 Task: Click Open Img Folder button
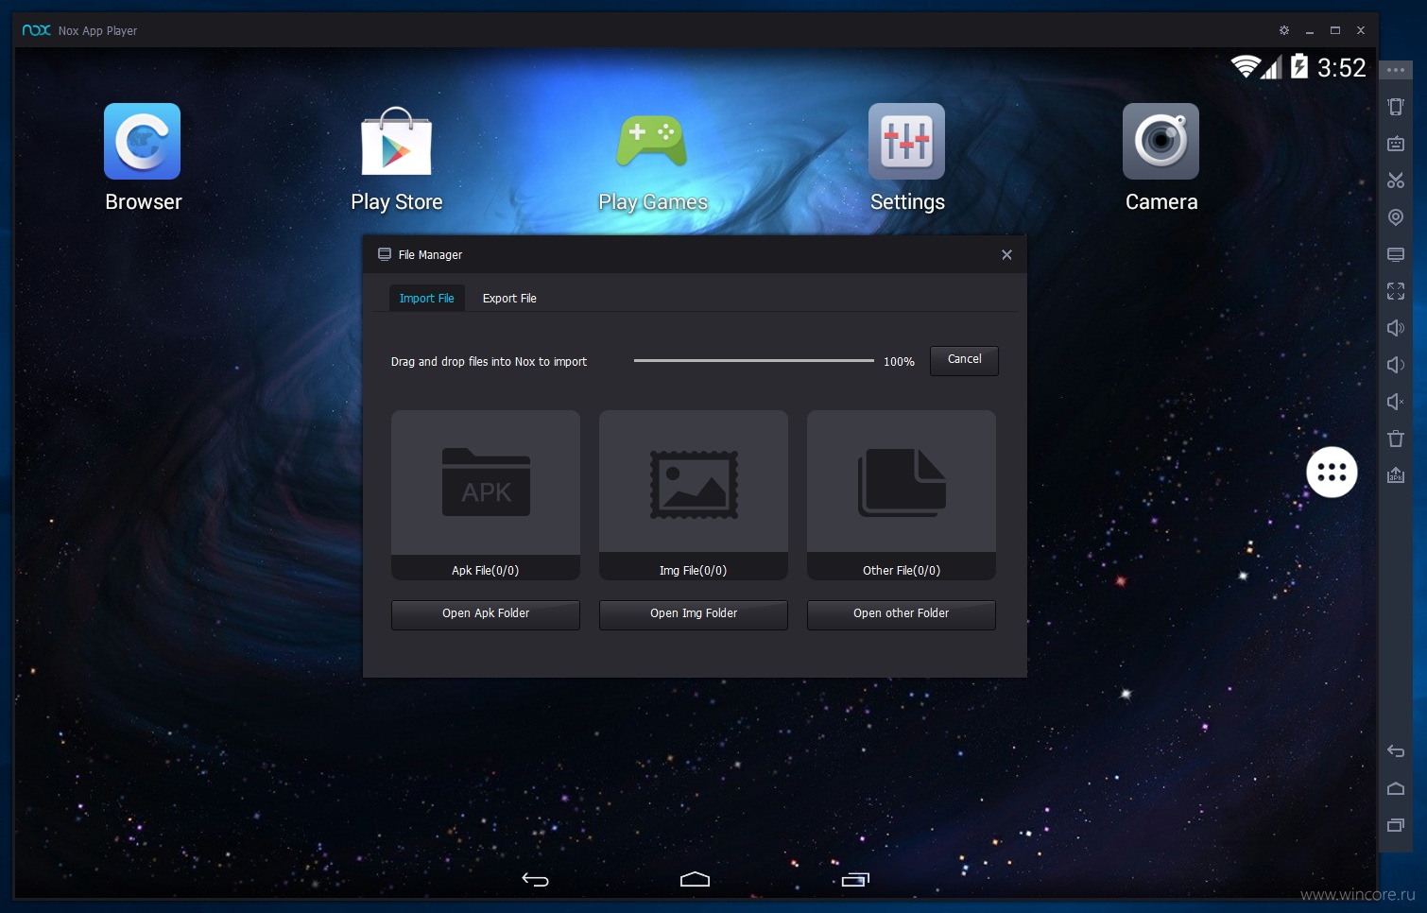[694, 614]
